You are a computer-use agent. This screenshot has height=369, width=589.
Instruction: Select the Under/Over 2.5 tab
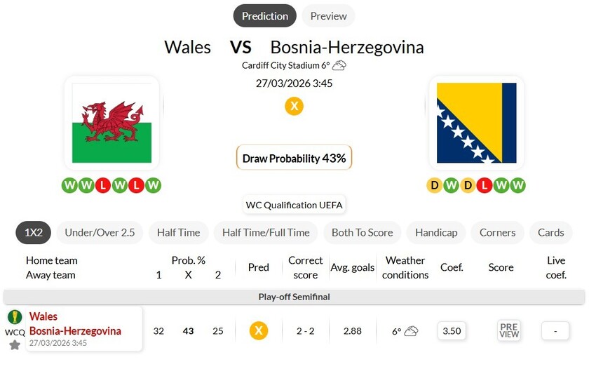100,233
